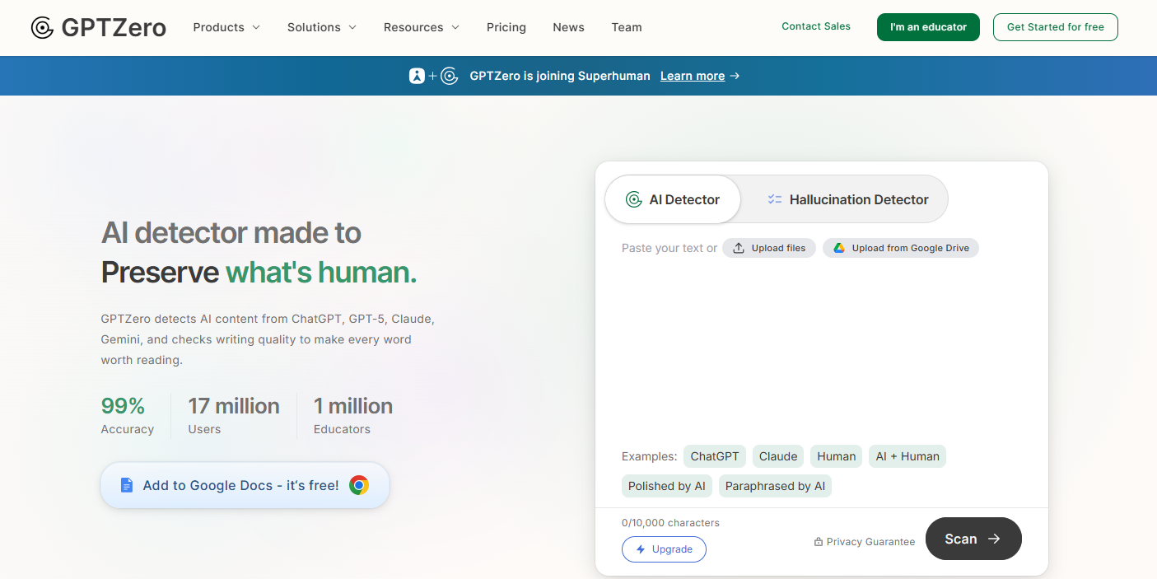
Task: Click Add to Google Docs button
Action: [x=245, y=485]
